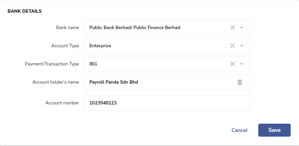Click the IBG combo box value
The image size is (299, 146).
tap(93, 64)
